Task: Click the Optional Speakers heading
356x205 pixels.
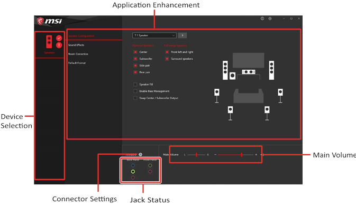Action: (143, 45)
